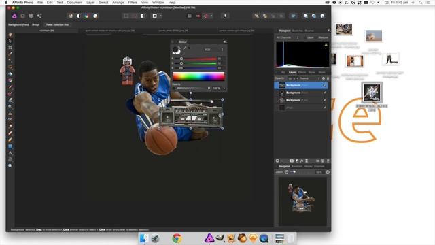
Task: Delete the selected layer with trash icon
Action: 328,161
